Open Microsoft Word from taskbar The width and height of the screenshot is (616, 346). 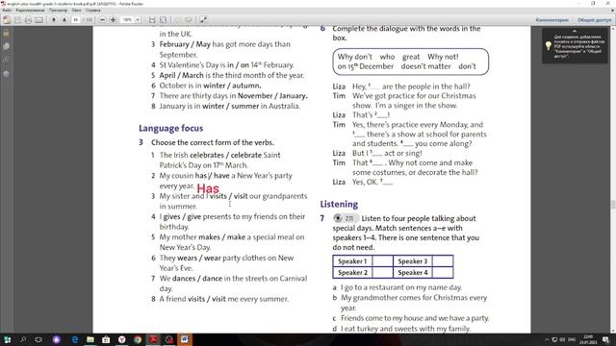[185, 339]
